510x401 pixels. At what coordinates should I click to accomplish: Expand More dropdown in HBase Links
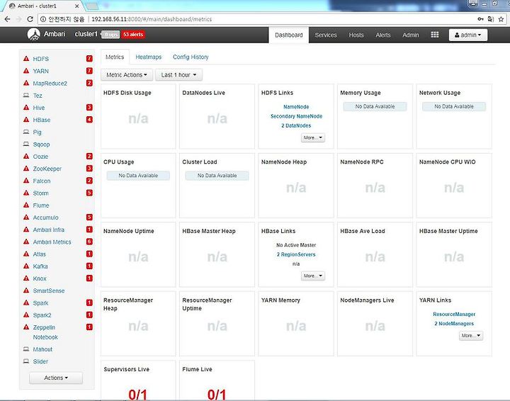[312, 276]
